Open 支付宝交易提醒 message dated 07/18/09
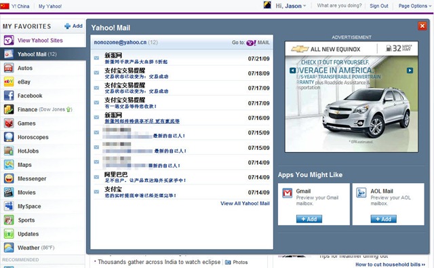Screen dimensions: 434x268 coord(182,73)
